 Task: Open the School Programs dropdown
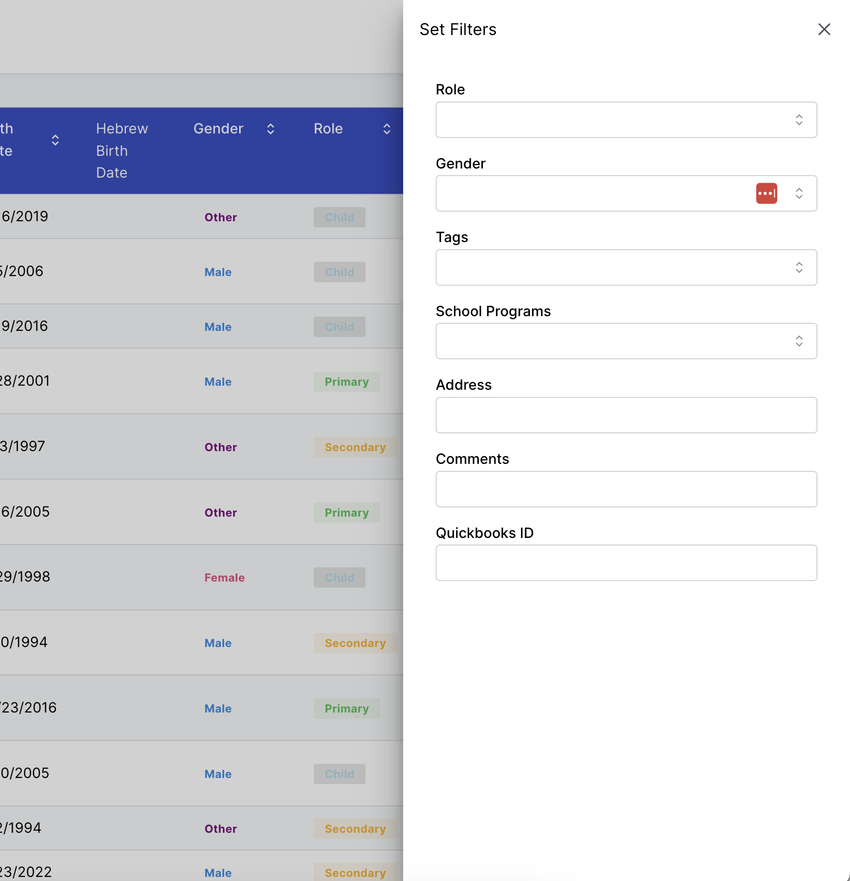pos(609,341)
